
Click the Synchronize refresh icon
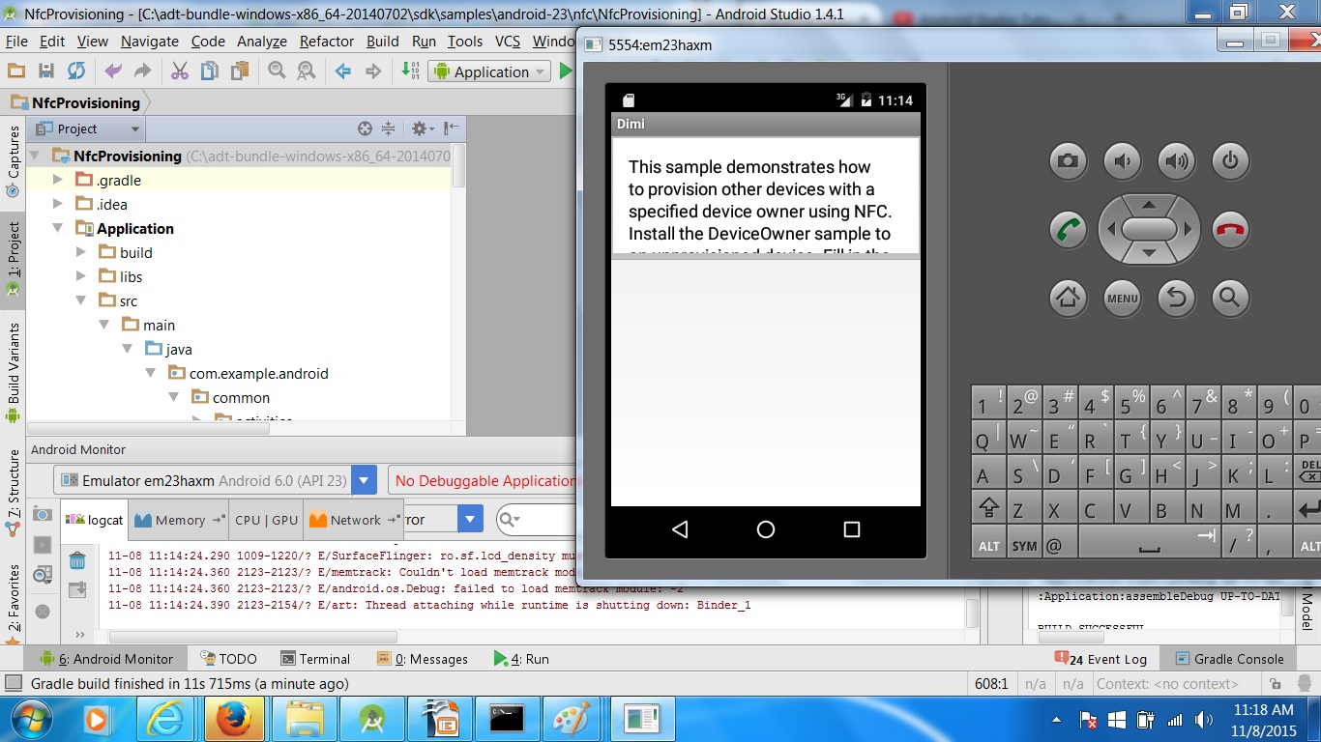click(x=76, y=71)
